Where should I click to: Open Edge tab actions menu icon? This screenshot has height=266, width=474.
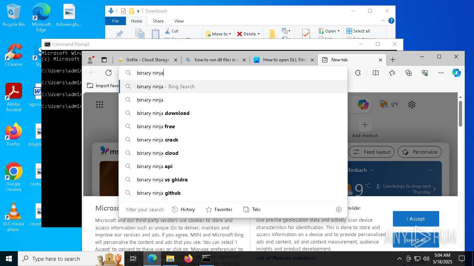[x=104, y=60]
